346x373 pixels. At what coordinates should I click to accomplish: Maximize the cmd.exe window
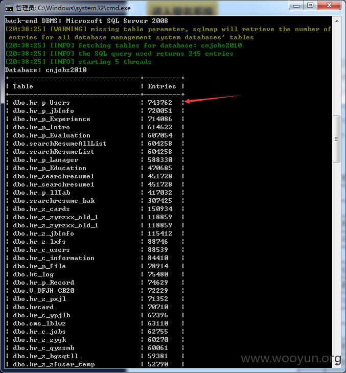tap(310, 6)
